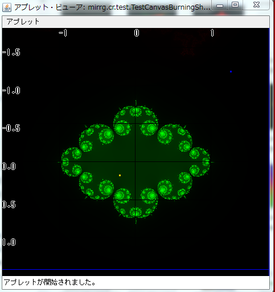Maximize the applet viewer window

(235, 5)
